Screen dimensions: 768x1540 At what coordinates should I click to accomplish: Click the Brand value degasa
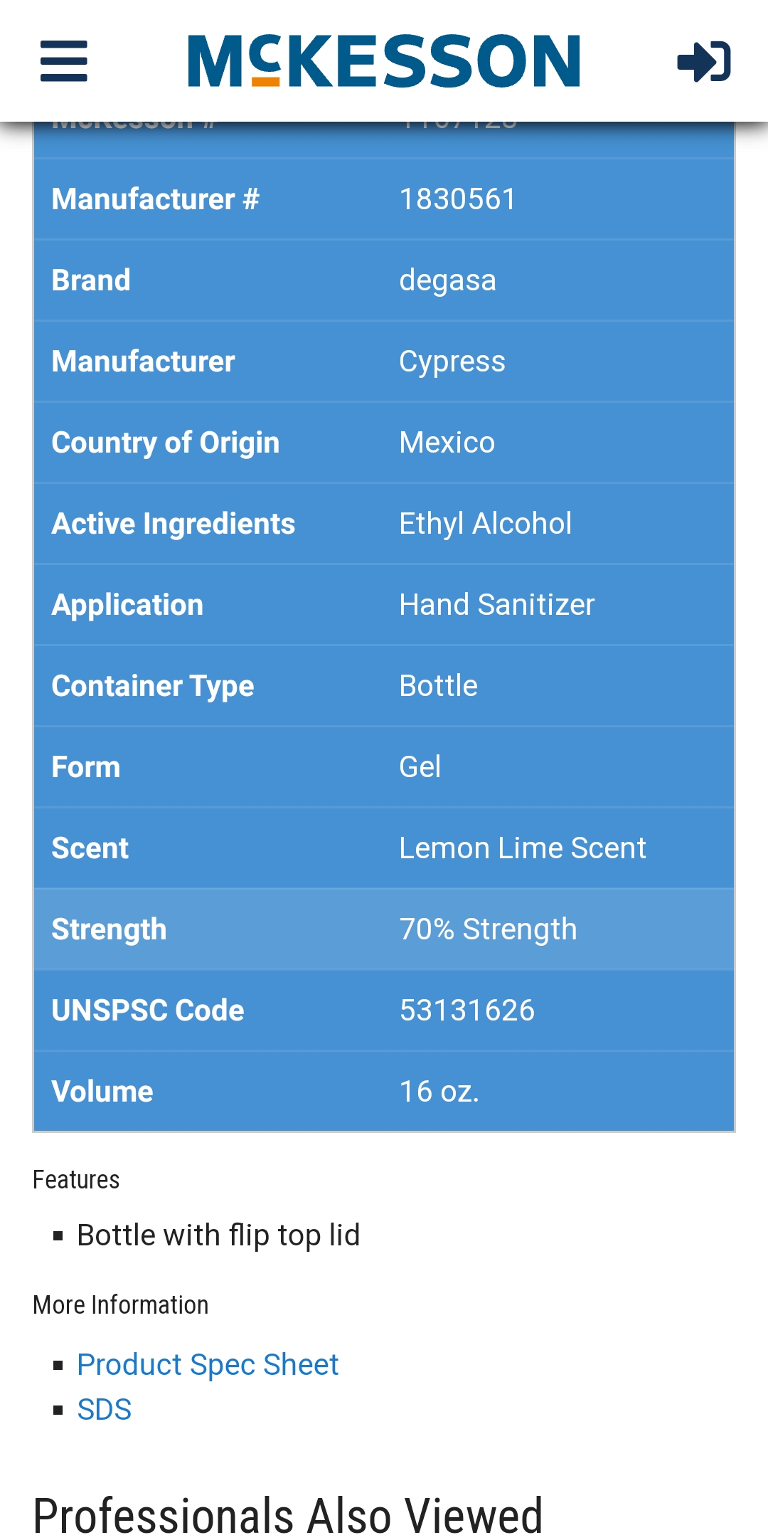pyautogui.click(x=448, y=280)
